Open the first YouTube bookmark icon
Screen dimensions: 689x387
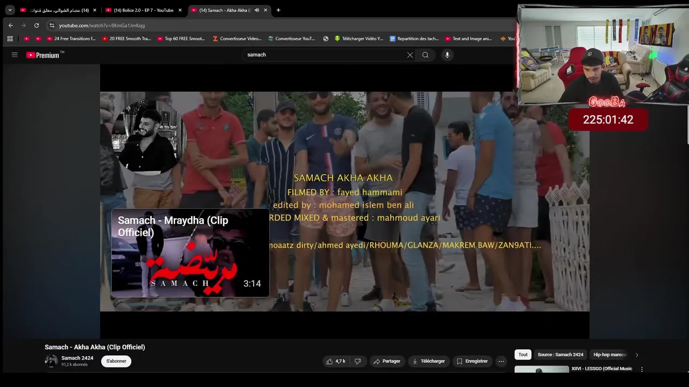26,39
